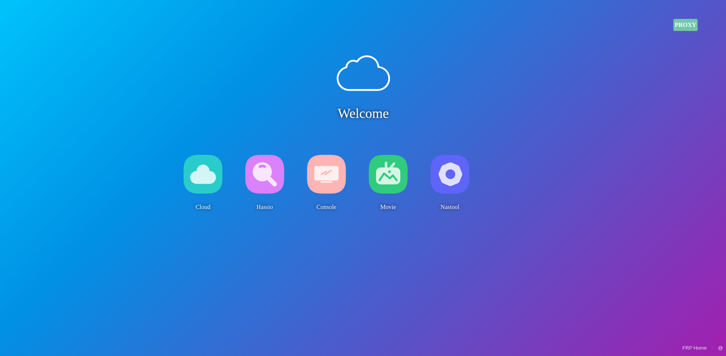726x356 pixels.
Task: Click the Welcome heading text
Action: [x=363, y=113]
